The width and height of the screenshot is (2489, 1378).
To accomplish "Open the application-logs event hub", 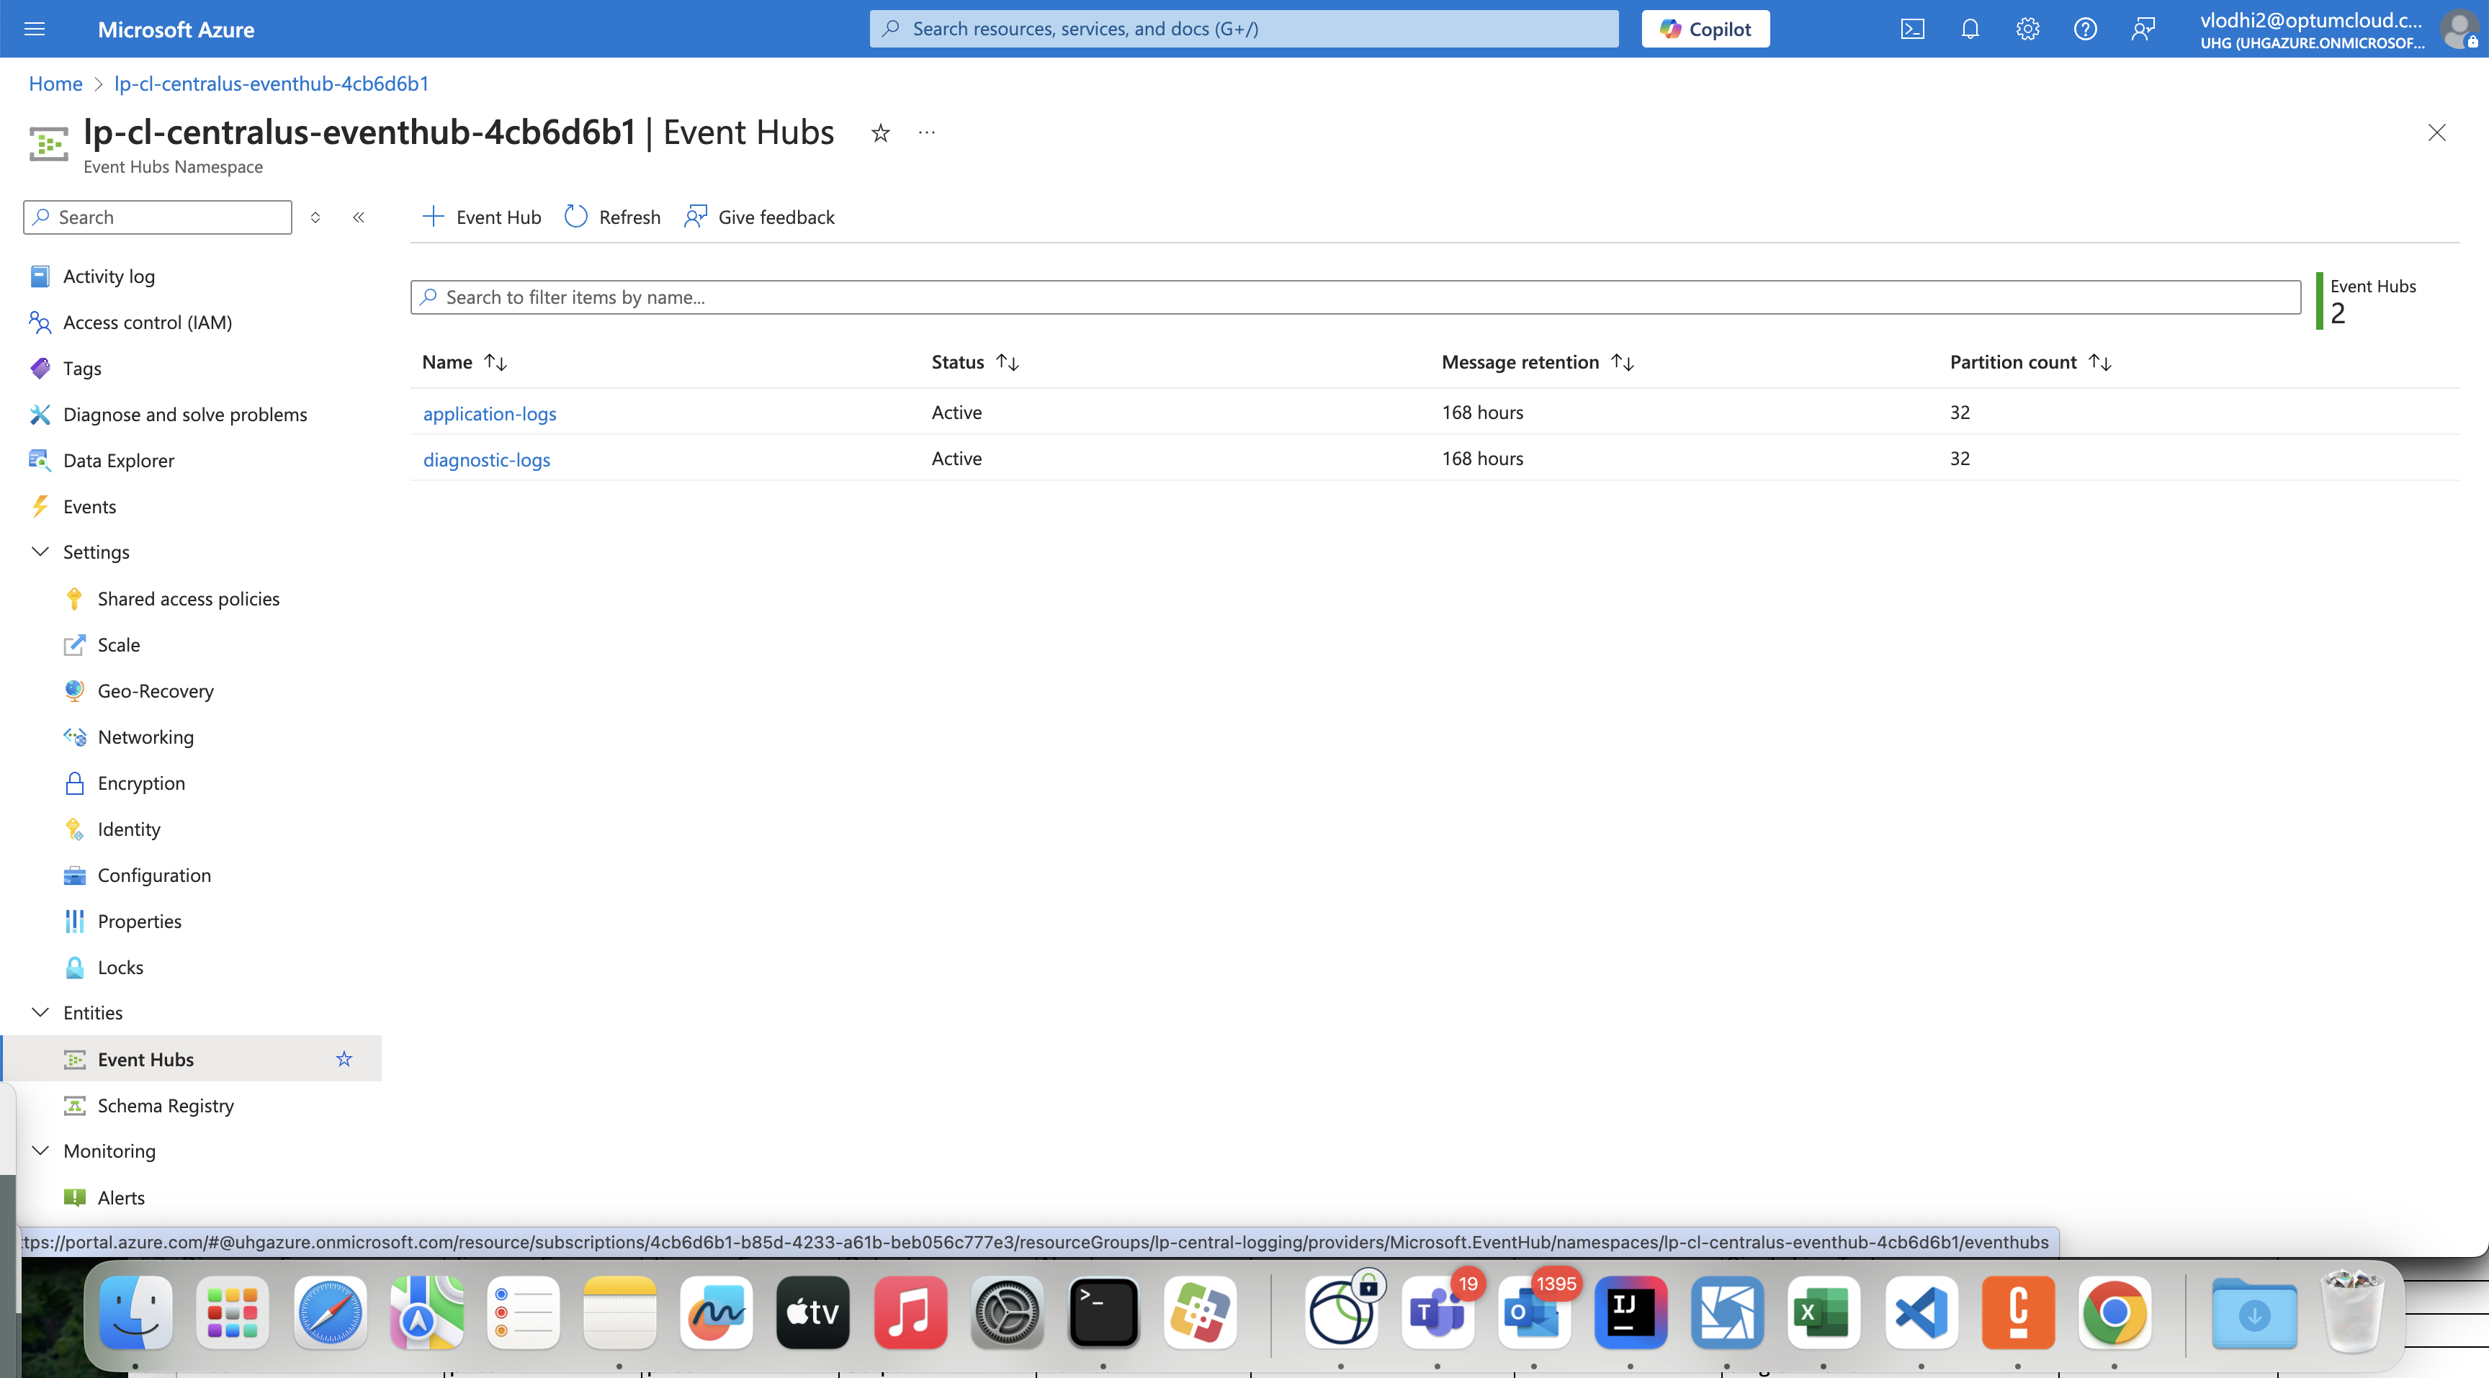I will tap(490, 413).
